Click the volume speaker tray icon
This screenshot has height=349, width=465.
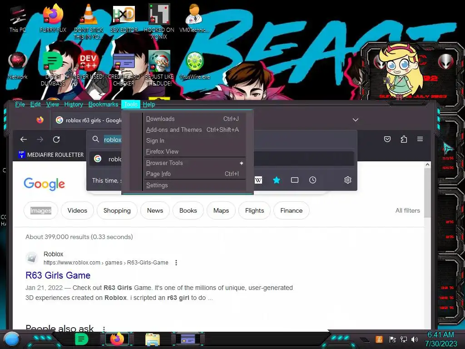[415, 339]
